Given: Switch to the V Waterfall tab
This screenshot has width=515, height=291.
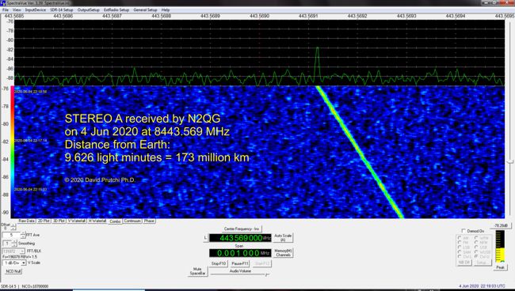Looking at the screenshot, I should click(x=77, y=221).
